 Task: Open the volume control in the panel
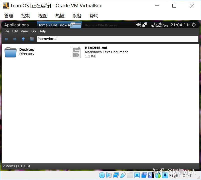138,25
